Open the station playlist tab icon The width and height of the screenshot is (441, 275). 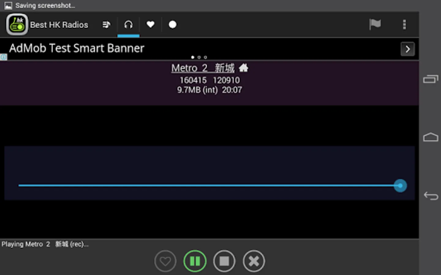pos(106,24)
